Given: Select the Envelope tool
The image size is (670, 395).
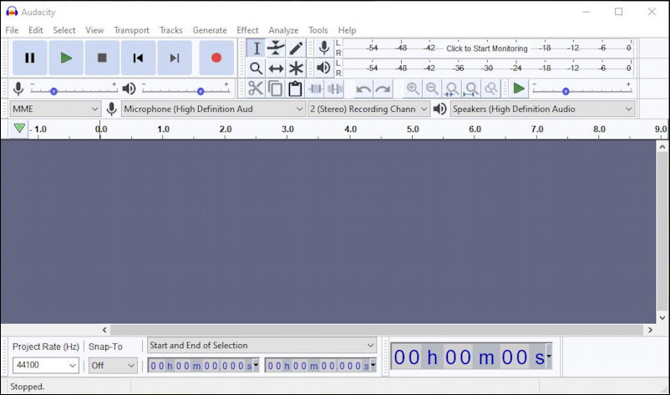Looking at the screenshot, I should (276, 48).
